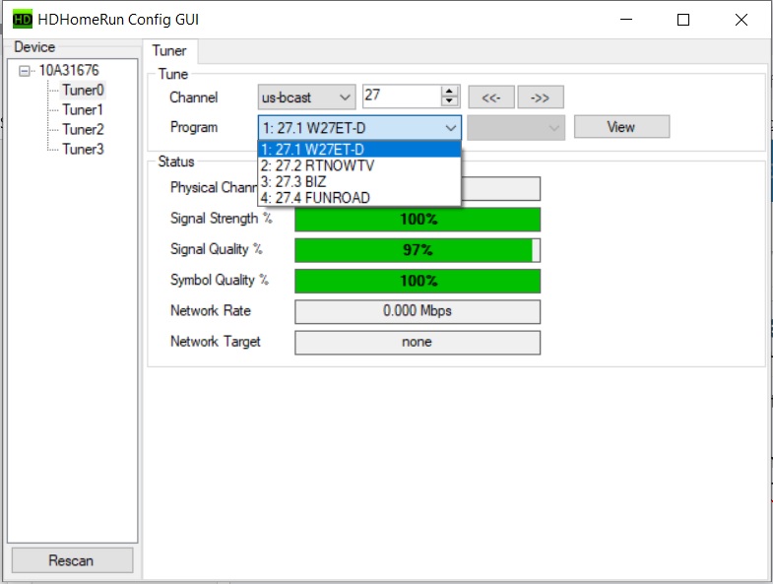Click the Program label in Tune group
The image size is (773, 584).
click(194, 127)
